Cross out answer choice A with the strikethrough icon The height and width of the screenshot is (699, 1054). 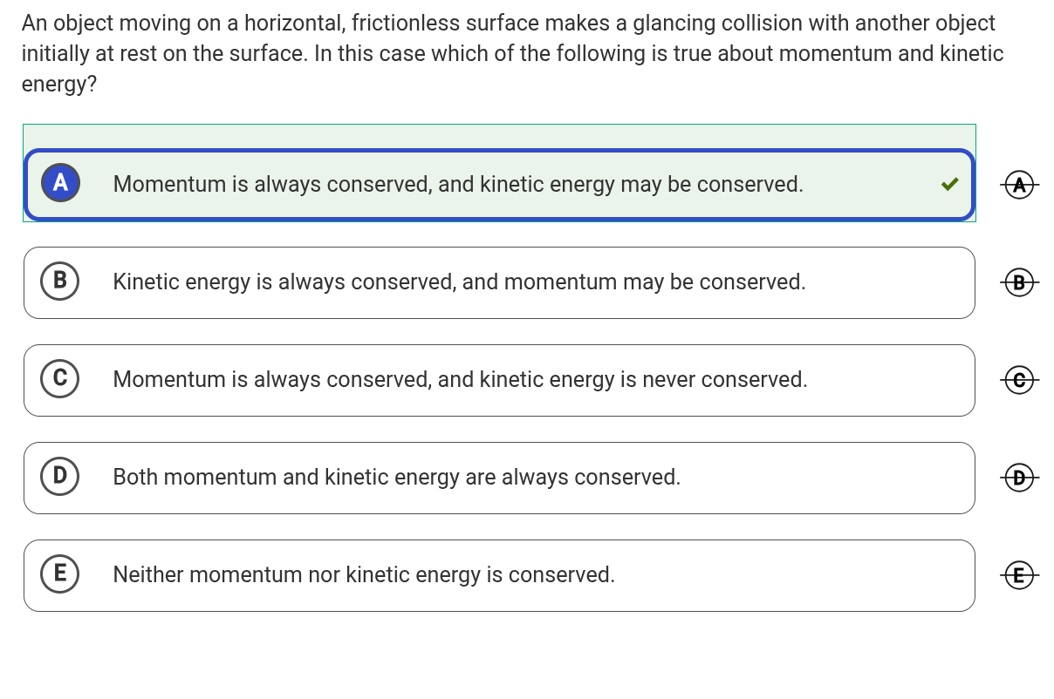click(x=1020, y=184)
